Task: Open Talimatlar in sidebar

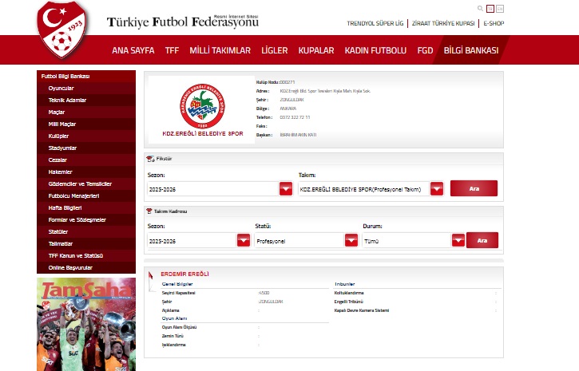Action: coord(86,244)
